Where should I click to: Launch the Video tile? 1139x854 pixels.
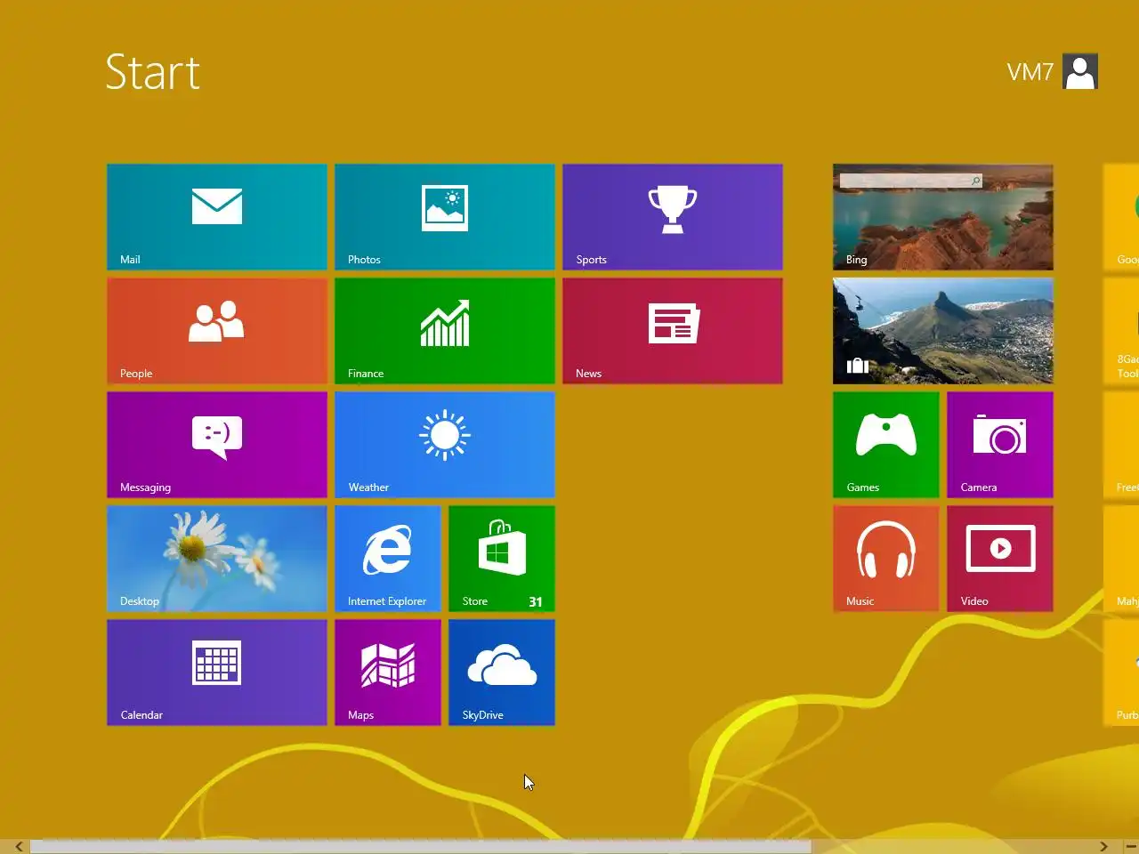1000,559
